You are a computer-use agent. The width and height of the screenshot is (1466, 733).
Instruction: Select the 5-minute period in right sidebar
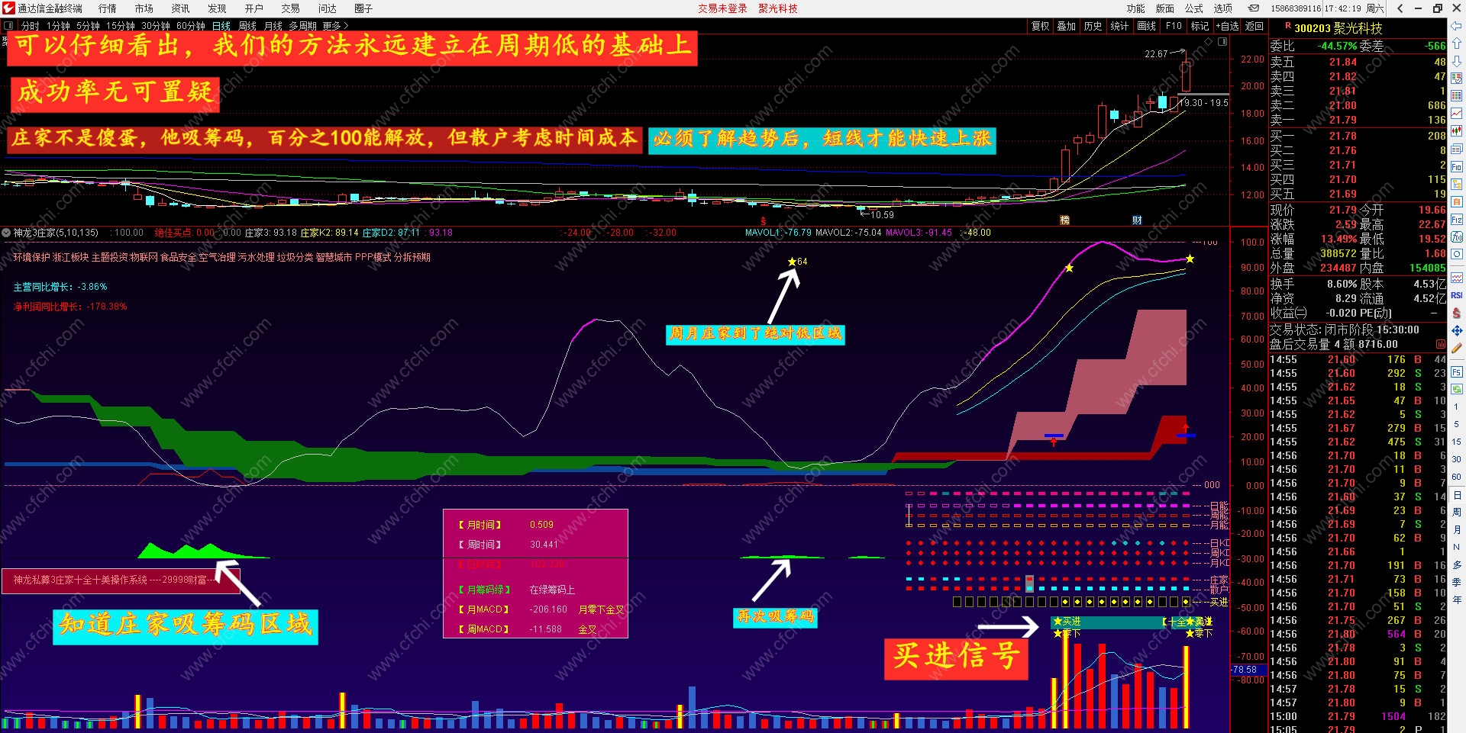tap(1457, 425)
